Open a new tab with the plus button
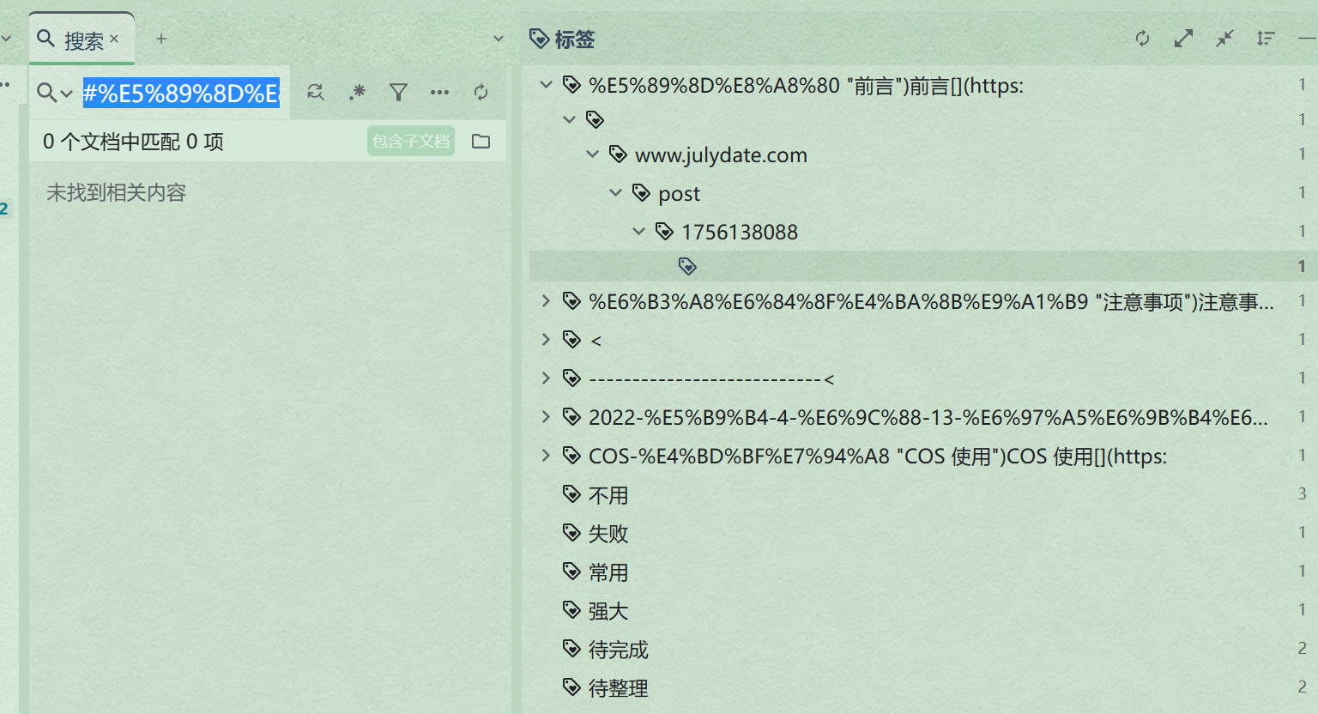This screenshot has width=1318, height=714. coord(160,39)
